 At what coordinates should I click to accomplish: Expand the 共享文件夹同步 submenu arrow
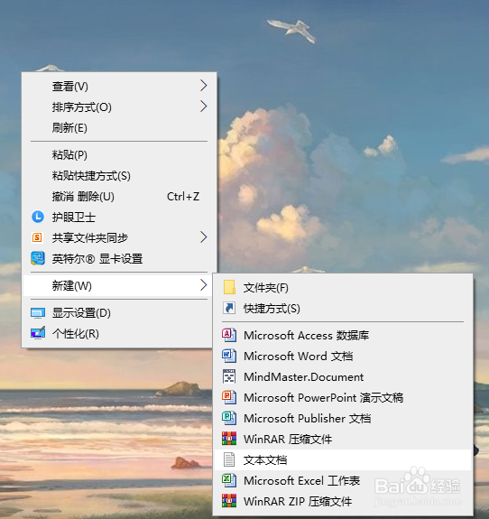coord(204,237)
